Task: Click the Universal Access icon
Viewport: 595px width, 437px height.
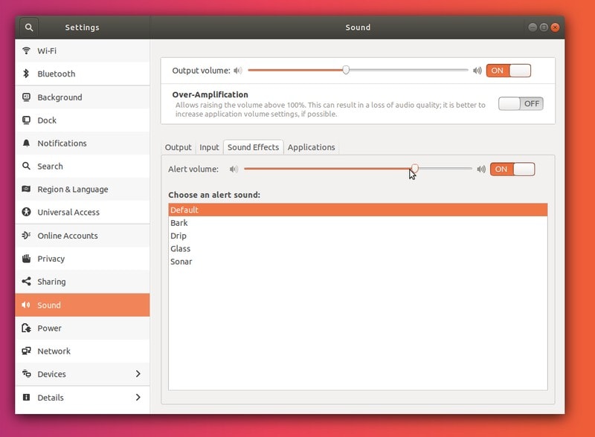Action: (27, 212)
